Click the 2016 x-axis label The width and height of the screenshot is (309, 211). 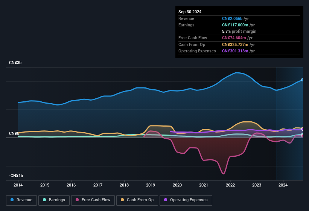(71, 185)
